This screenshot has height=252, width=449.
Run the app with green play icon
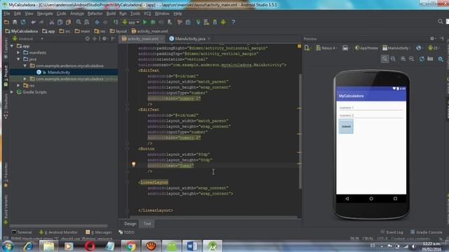(145, 22)
